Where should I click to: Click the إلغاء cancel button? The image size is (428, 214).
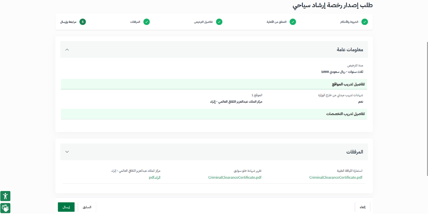pos(363,207)
